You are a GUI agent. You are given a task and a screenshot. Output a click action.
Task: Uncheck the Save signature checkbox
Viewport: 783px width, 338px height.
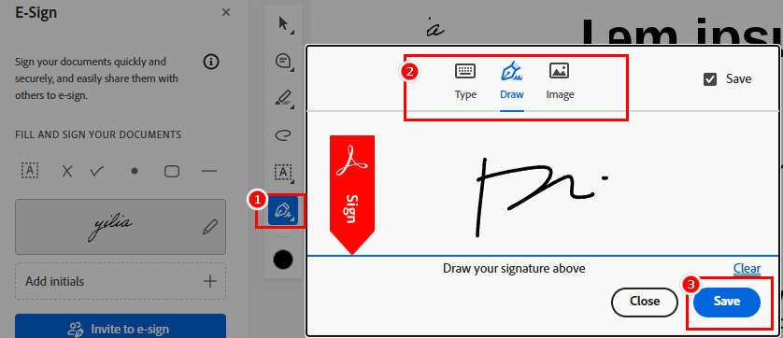(x=710, y=78)
